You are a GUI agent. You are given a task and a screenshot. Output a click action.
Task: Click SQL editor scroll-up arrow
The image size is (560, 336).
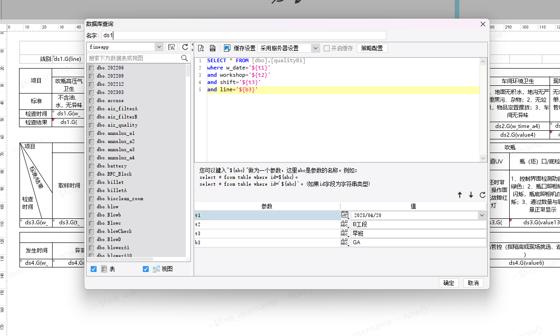coord(483,61)
